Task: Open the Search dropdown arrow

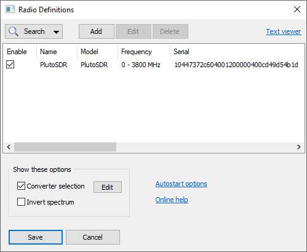Action: [x=56, y=32]
